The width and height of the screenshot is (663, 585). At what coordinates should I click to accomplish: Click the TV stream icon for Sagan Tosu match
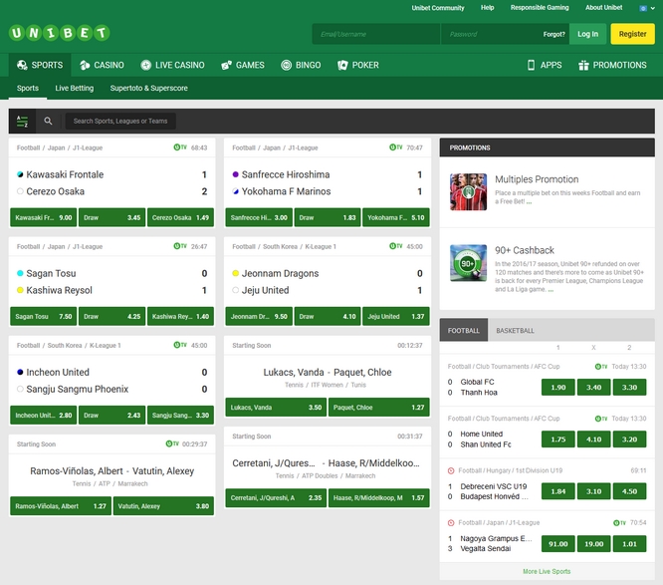point(180,246)
